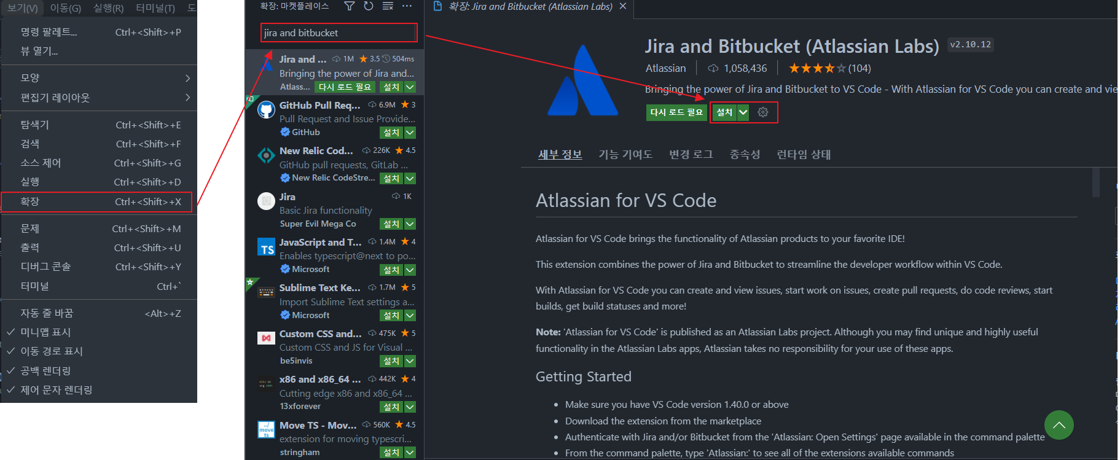Screen dimensions: 1120x460
Task: Open the 터미널(T) menu bar item
Action: pos(155,7)
